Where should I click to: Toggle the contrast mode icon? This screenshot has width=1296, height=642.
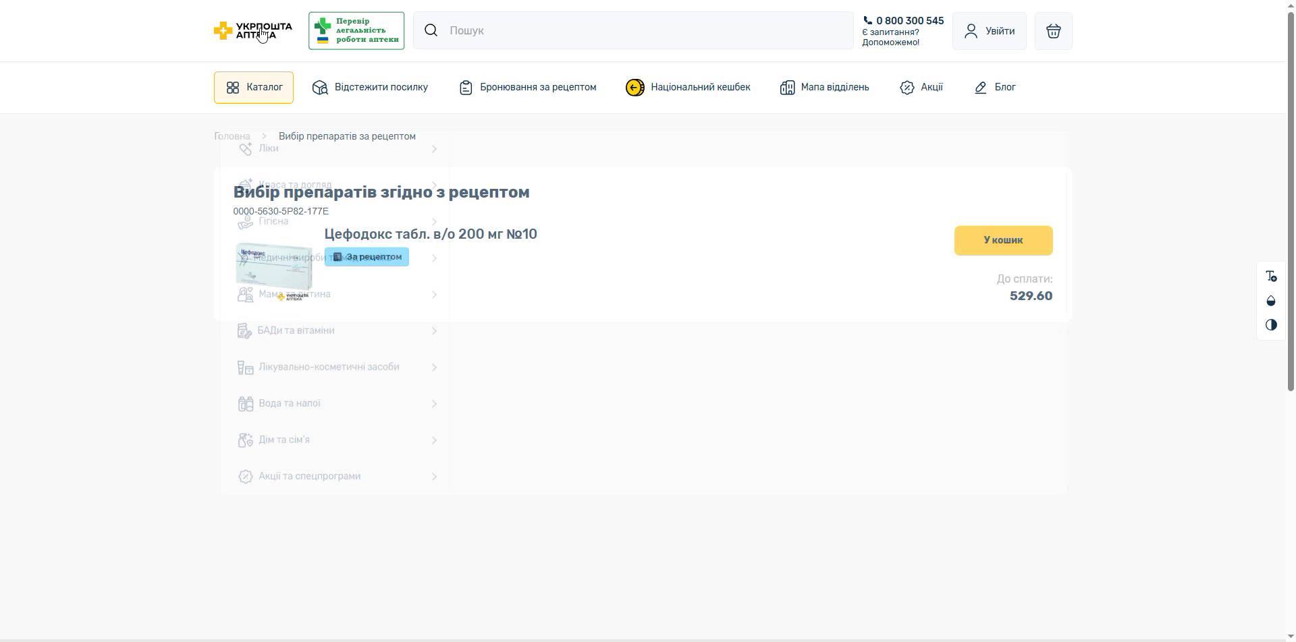pos(1271,325)
